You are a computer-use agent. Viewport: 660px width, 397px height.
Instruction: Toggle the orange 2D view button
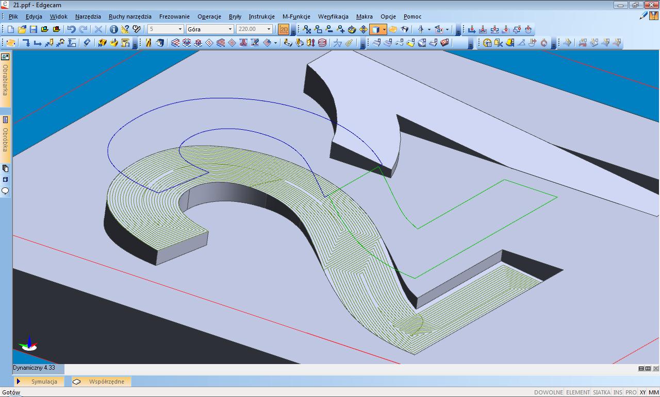[284, 29]
